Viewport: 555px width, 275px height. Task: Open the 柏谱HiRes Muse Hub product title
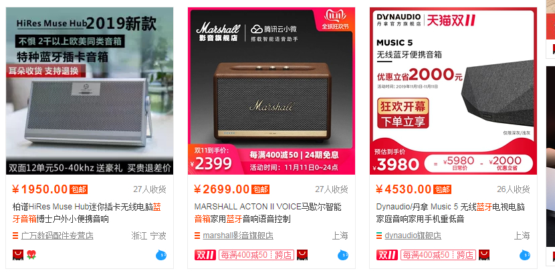[x=87, y=213]
